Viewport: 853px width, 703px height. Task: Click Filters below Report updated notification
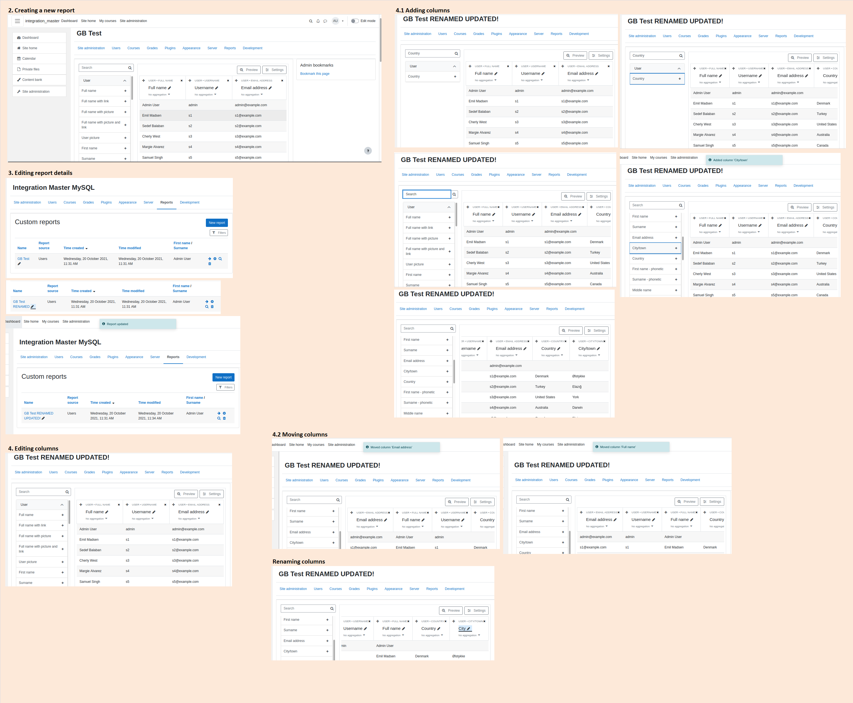pyautogui.click(x=225, y=388)
